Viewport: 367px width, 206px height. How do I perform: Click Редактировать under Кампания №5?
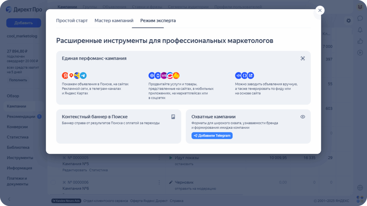click(x=75, y=170)
